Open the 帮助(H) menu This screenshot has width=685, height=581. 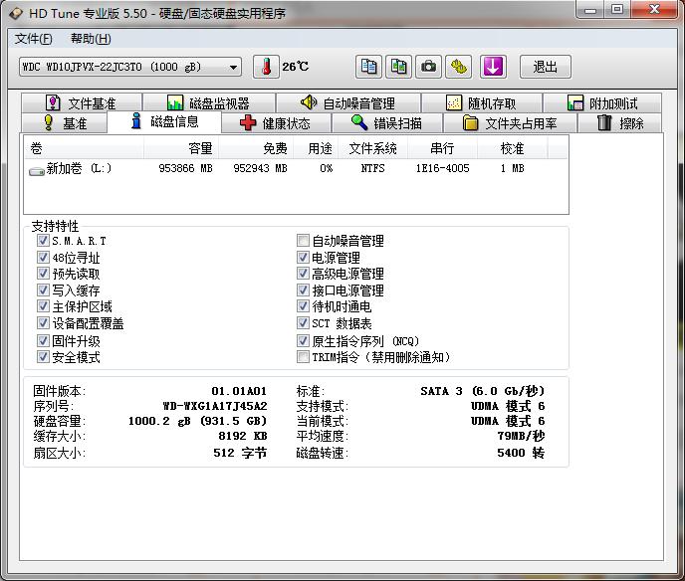point(91,39)
